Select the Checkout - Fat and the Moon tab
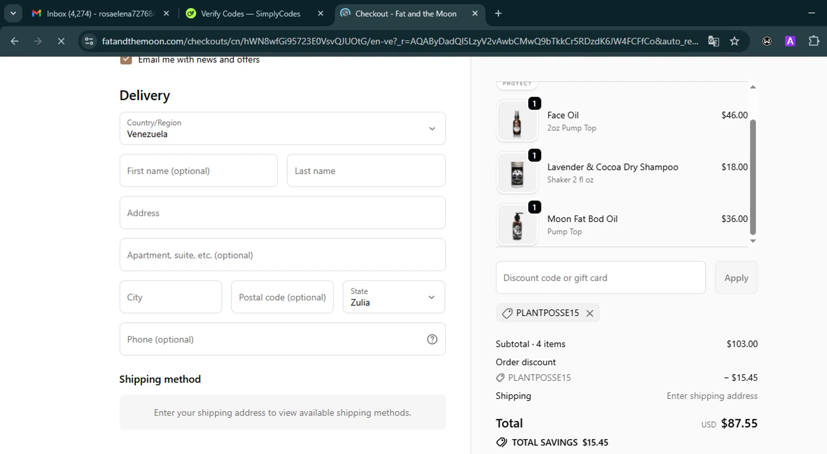This screenshot has width=827, height=454. (409, 13)
